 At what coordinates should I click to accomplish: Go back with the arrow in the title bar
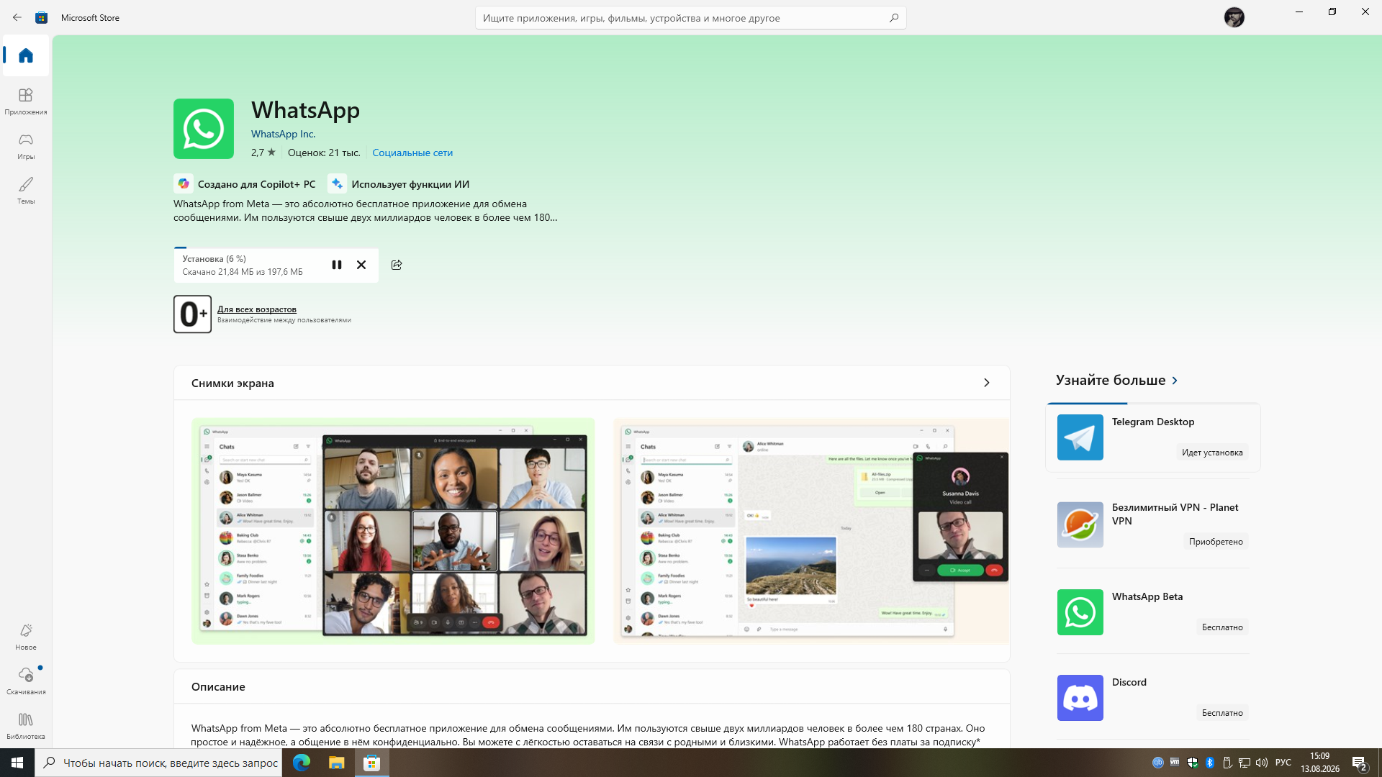(x=17, y=17)
